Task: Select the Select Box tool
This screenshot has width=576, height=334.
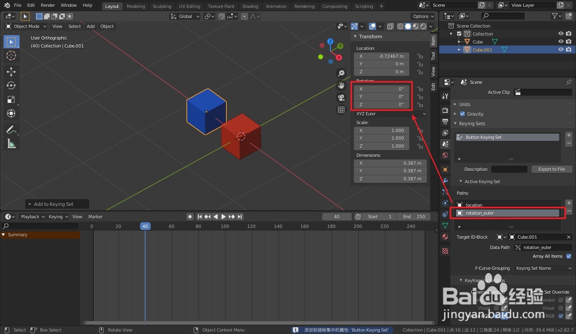Action: pos(12,42)
